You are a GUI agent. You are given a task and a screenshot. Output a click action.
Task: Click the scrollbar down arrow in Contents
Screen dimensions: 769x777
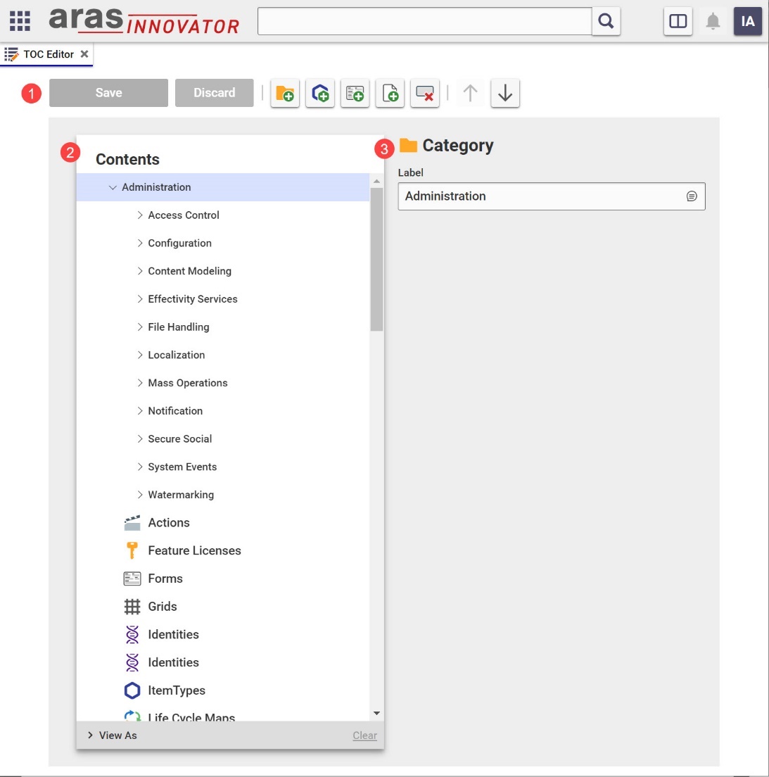pyautogui.click(x=376, y=714)
